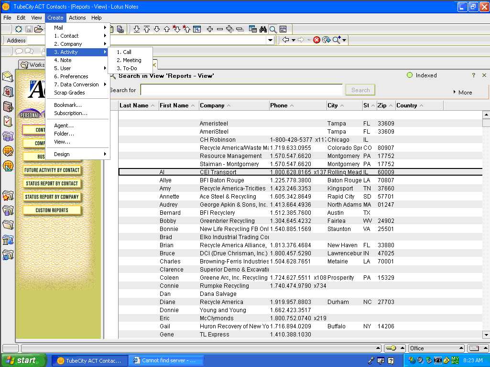Click the Indexed status indicator
The height and width of the screenshot is (367, 490).
422,75
